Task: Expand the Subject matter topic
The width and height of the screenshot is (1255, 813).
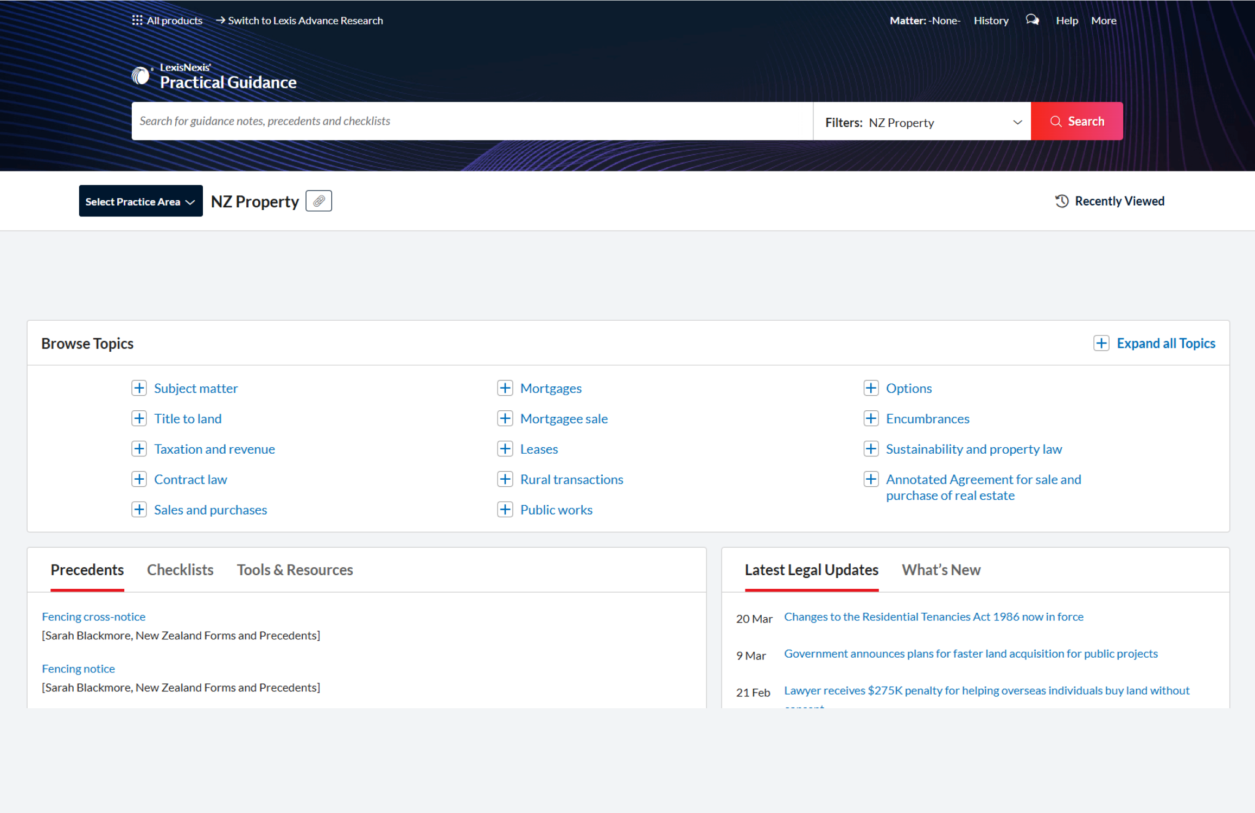Action: (139, 388)
